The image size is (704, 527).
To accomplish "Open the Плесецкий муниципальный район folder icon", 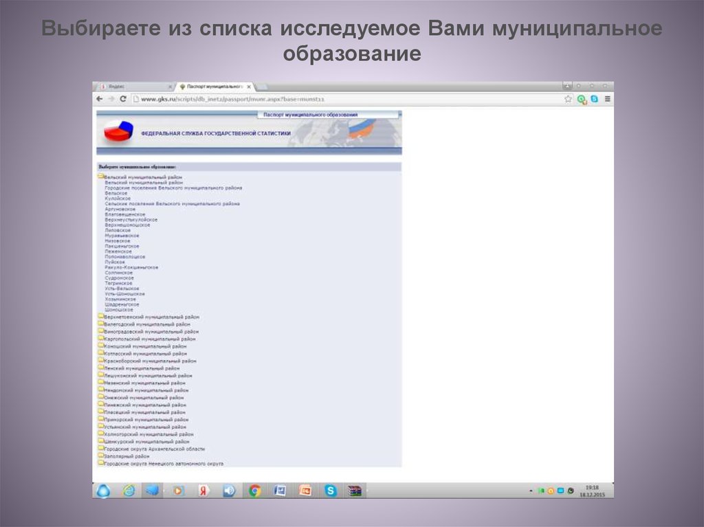I will 101,412.
